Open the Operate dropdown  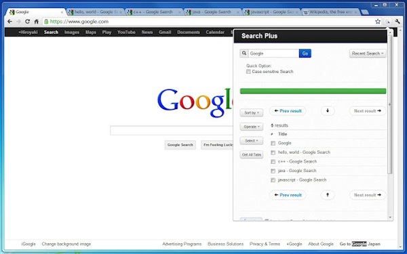click(251, 127)
